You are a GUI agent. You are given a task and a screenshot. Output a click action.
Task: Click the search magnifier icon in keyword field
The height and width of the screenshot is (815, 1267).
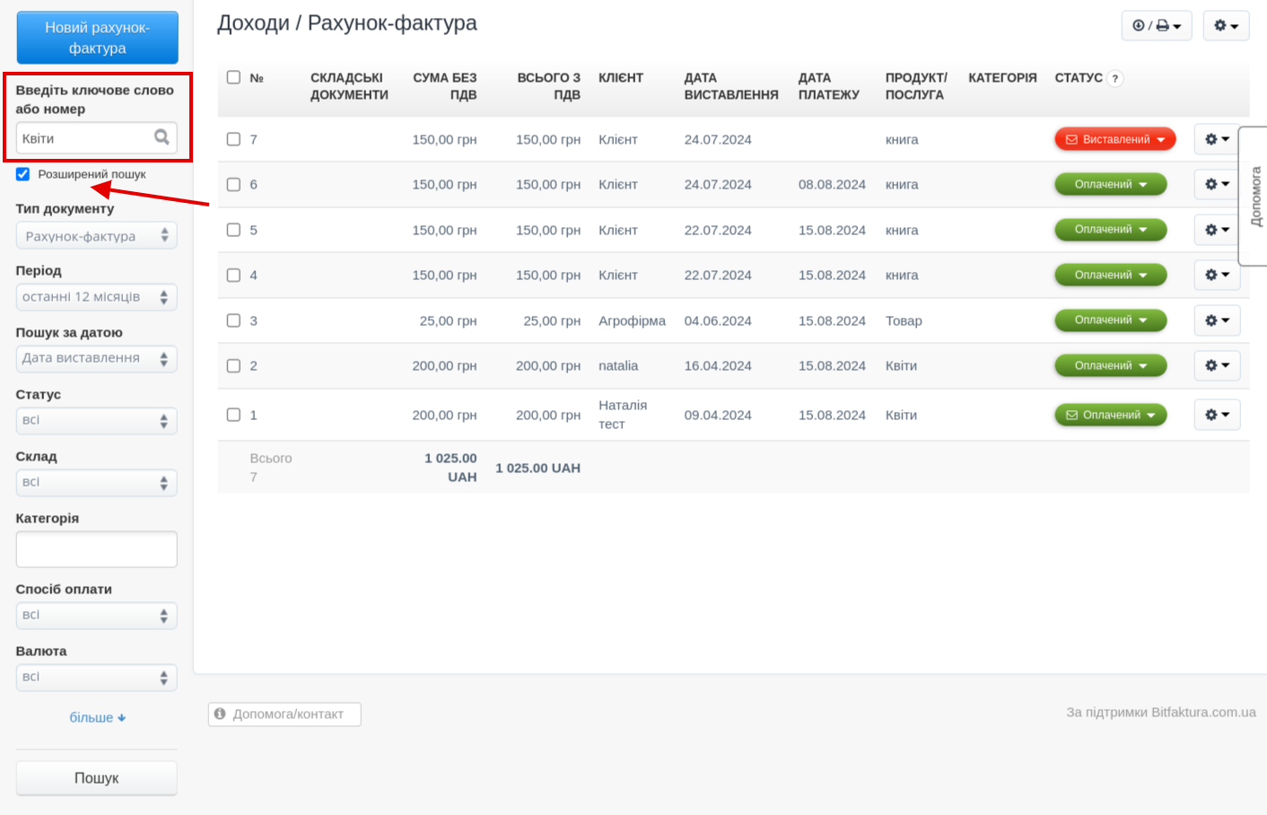[162, 137]
